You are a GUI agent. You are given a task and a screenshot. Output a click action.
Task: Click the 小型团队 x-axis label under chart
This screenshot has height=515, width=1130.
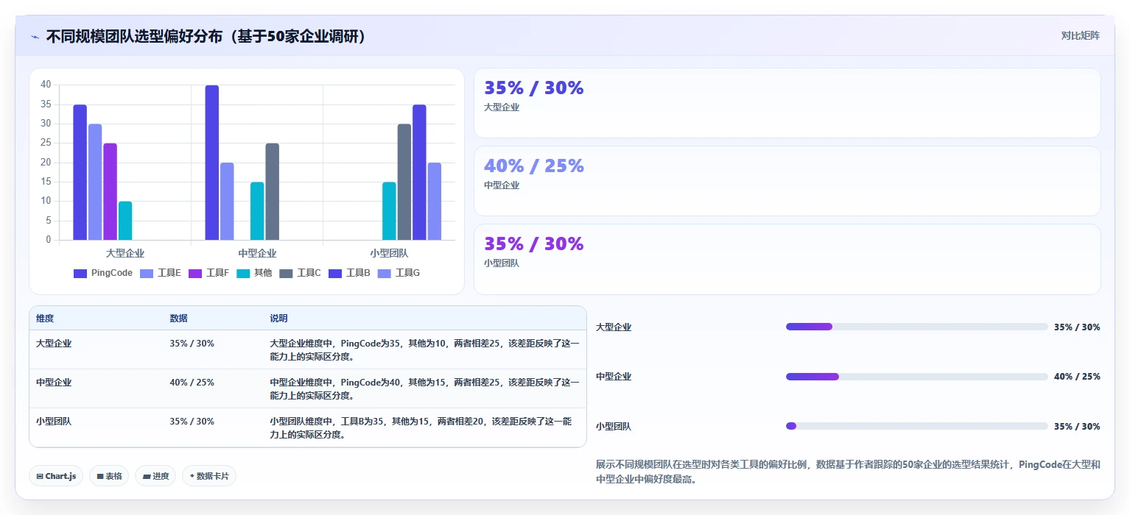pos(389,253)
